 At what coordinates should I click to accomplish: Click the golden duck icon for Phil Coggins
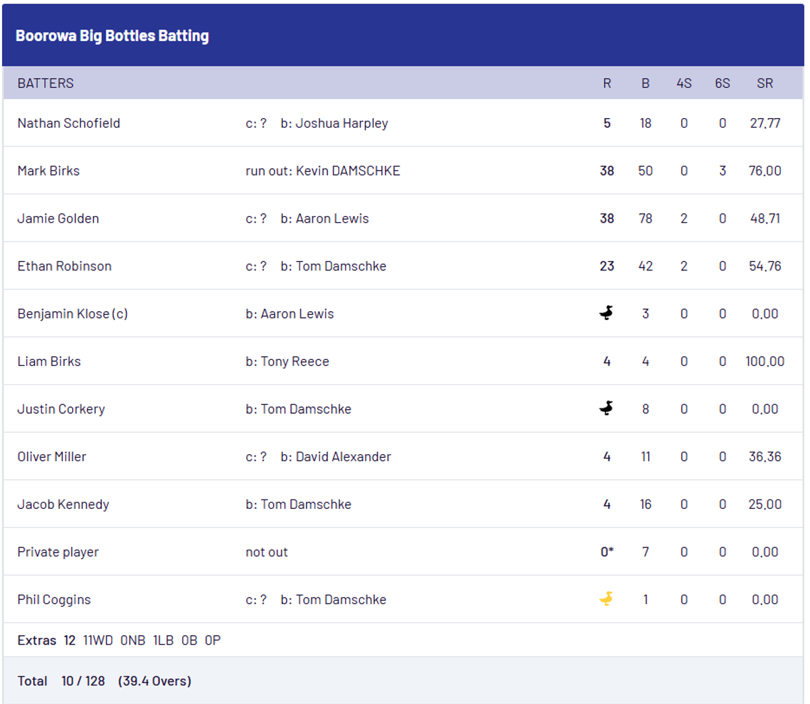(606, 599)
